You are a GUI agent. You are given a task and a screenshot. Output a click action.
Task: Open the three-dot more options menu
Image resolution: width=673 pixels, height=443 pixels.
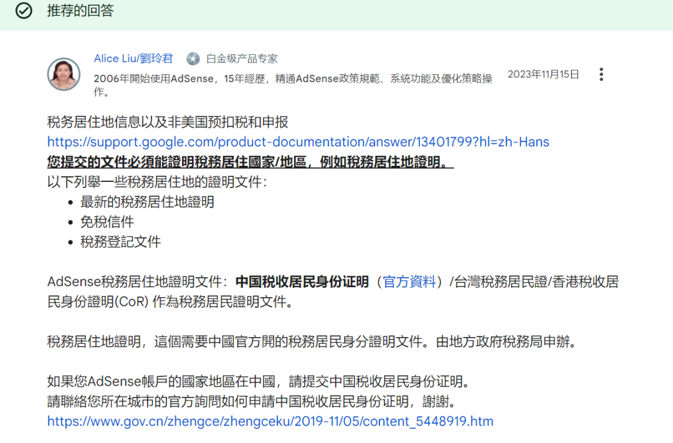[x=601, y=74]
